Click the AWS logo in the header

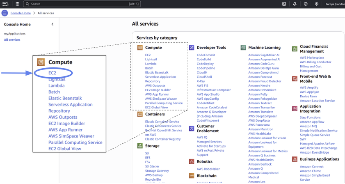(x=5, y=4)
